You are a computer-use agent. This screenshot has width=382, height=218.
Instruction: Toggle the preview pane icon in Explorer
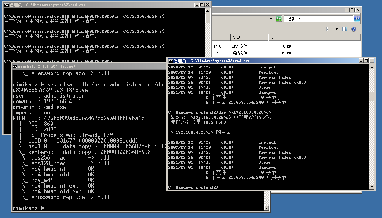point(345,29)
